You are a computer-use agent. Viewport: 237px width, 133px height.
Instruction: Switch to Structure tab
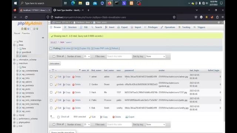70,27
